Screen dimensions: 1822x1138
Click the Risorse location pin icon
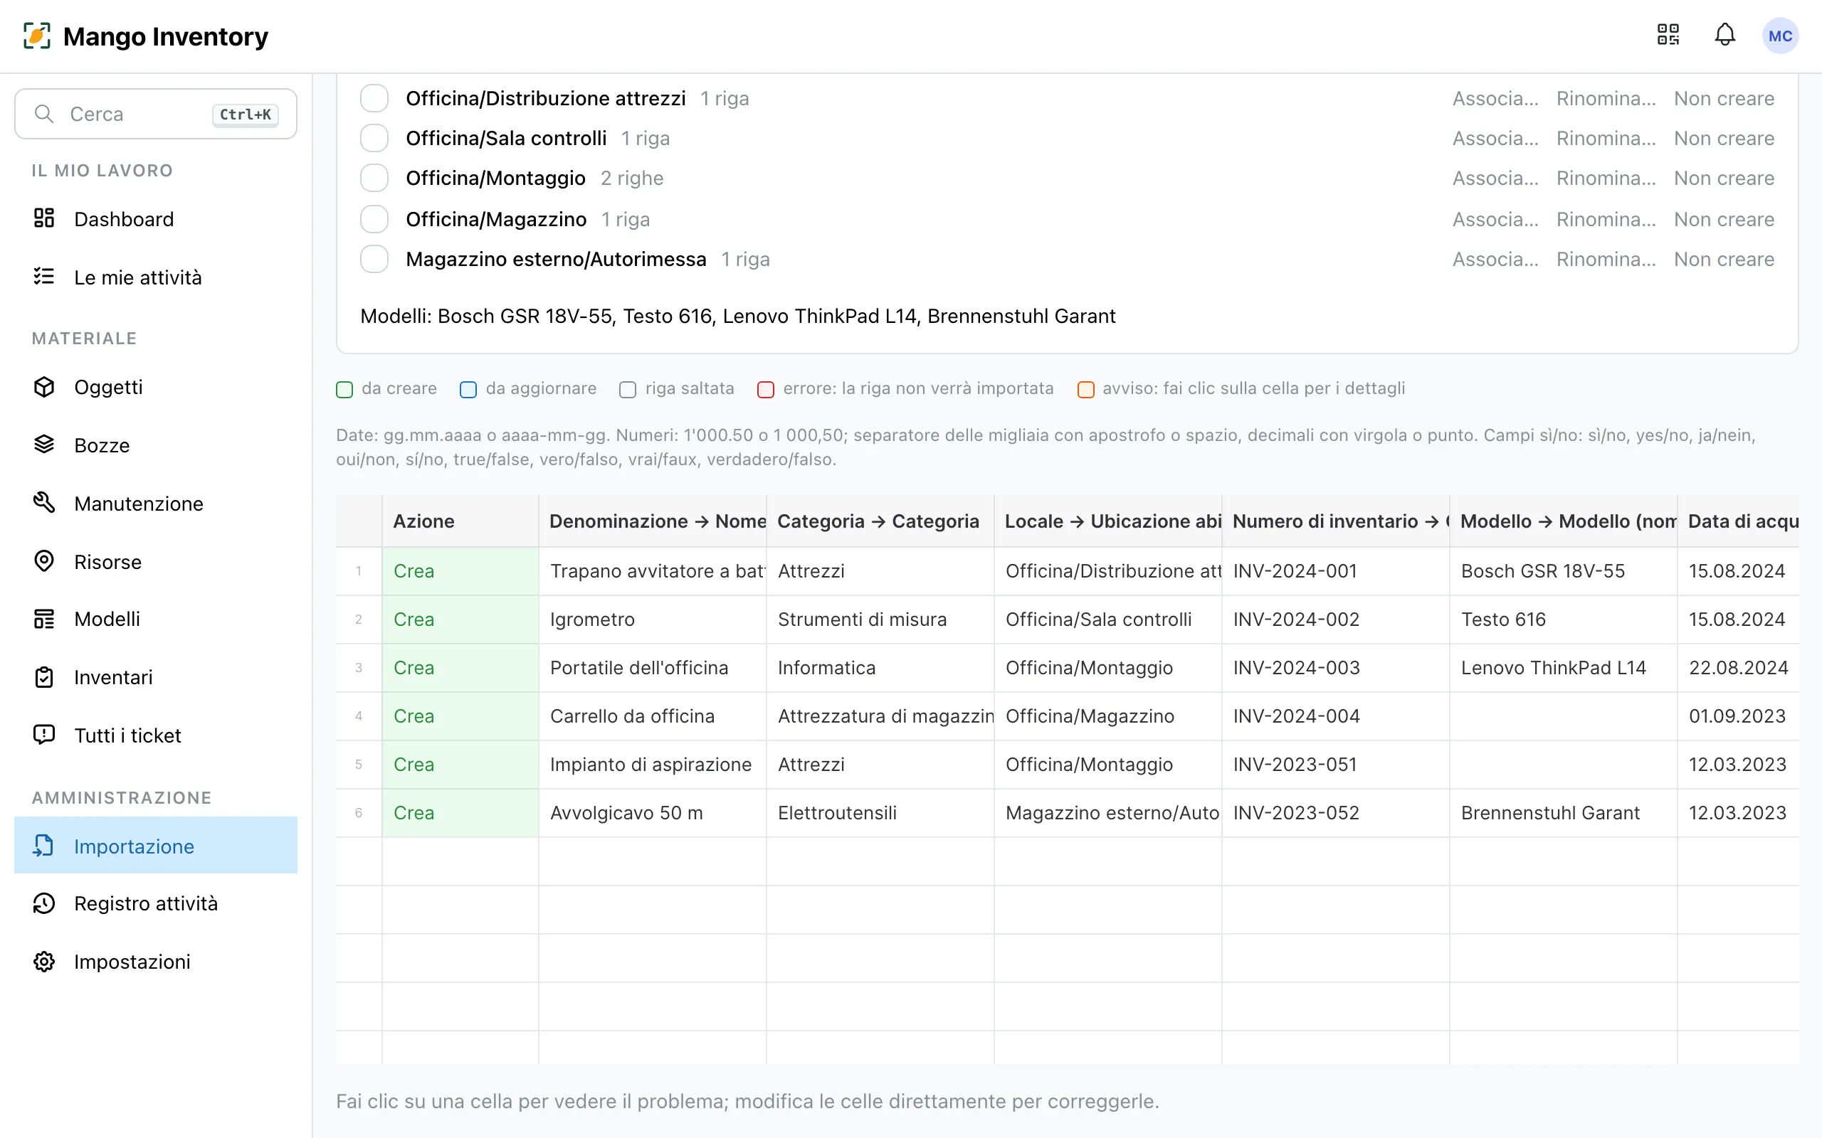point(44,561)
